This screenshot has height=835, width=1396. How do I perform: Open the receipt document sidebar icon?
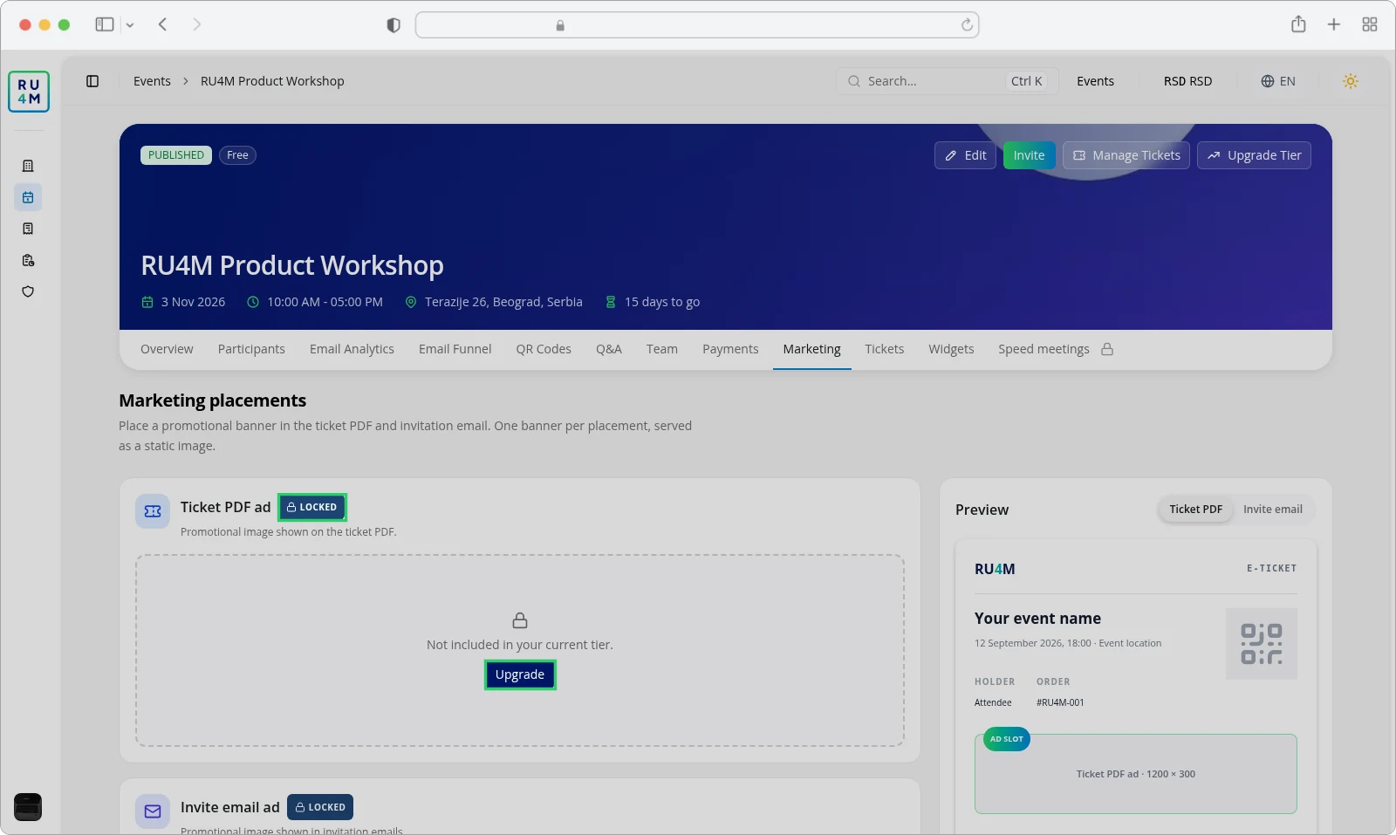[28, 229]
